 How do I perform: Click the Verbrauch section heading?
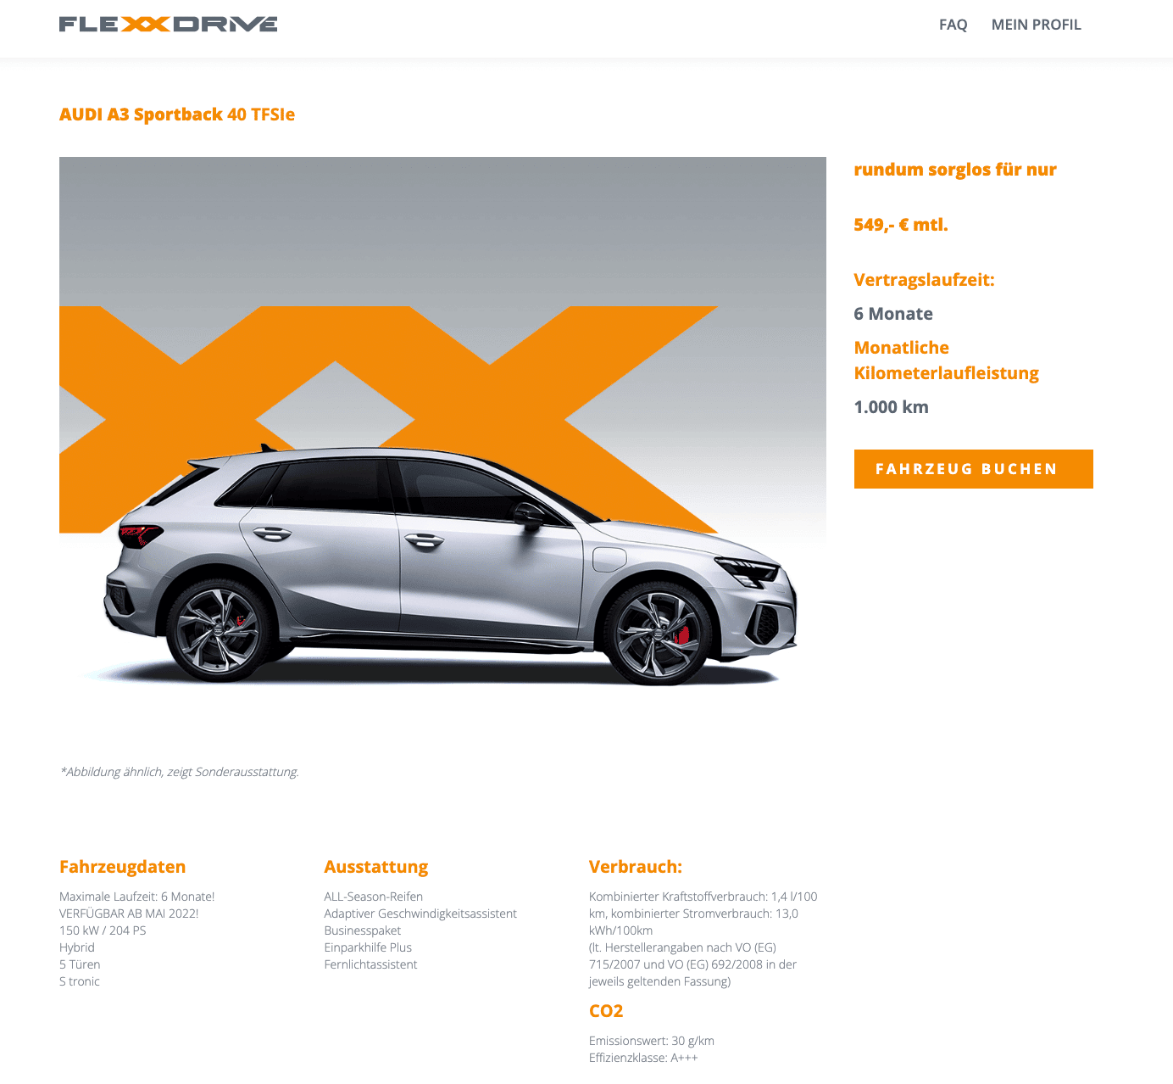pyautogui.click(x=635, y=867)
